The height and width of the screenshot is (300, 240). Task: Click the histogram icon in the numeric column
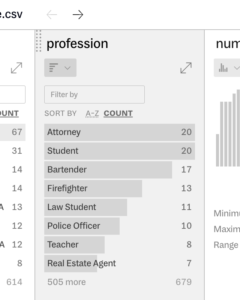[x=223, y=68]
